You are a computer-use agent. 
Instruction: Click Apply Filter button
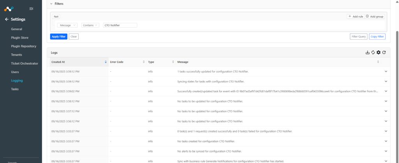point(59,37)
